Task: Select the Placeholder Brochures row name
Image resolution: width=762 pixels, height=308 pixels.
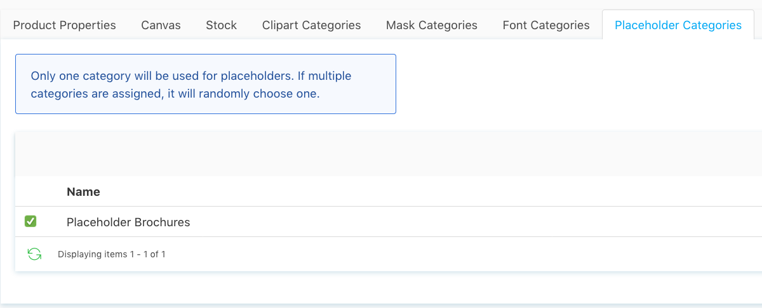Action: coord(128,222)
